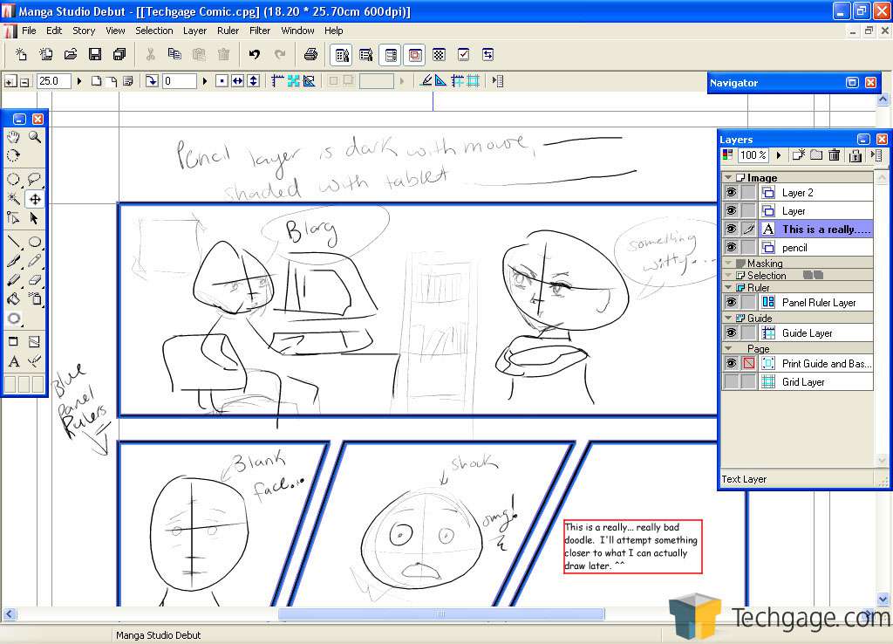Click the zoom in plus button
The image size is (893, 644).
tap(10, 81)
